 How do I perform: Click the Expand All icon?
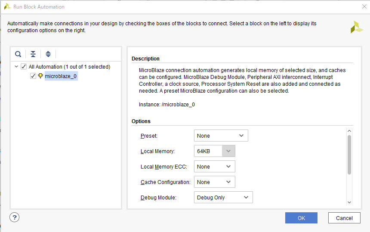pos(48,54)
